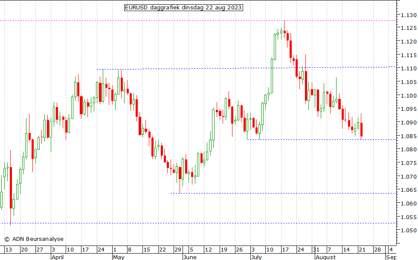Click the August month label
418x260 pixels.
pyautogui.click(x=325, y=257)
